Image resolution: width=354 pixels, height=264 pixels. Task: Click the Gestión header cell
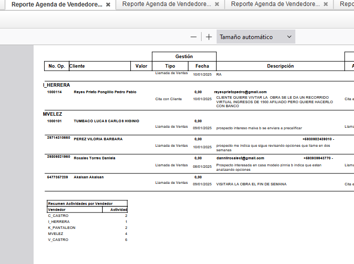pos(184,57)
